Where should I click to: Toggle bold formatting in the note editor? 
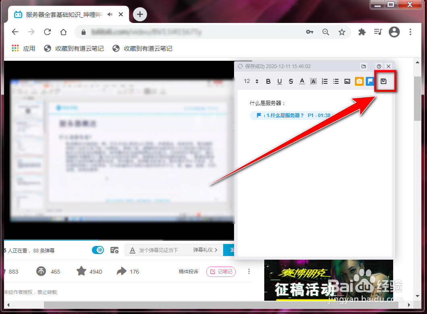coord(268,81)
